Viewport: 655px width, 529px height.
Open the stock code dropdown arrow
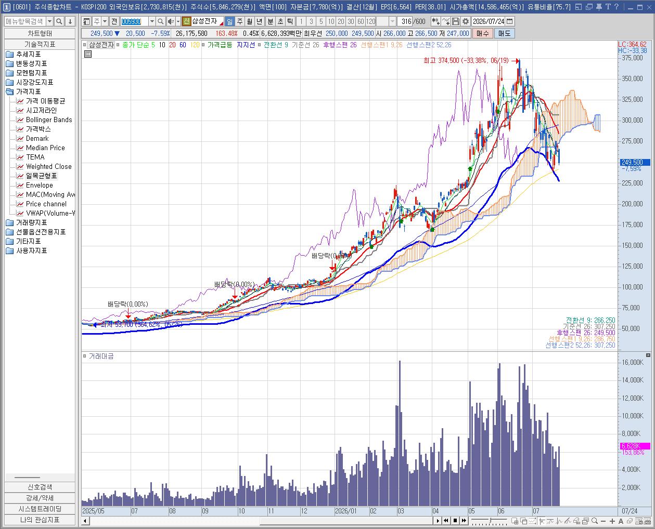coord(152,21)
